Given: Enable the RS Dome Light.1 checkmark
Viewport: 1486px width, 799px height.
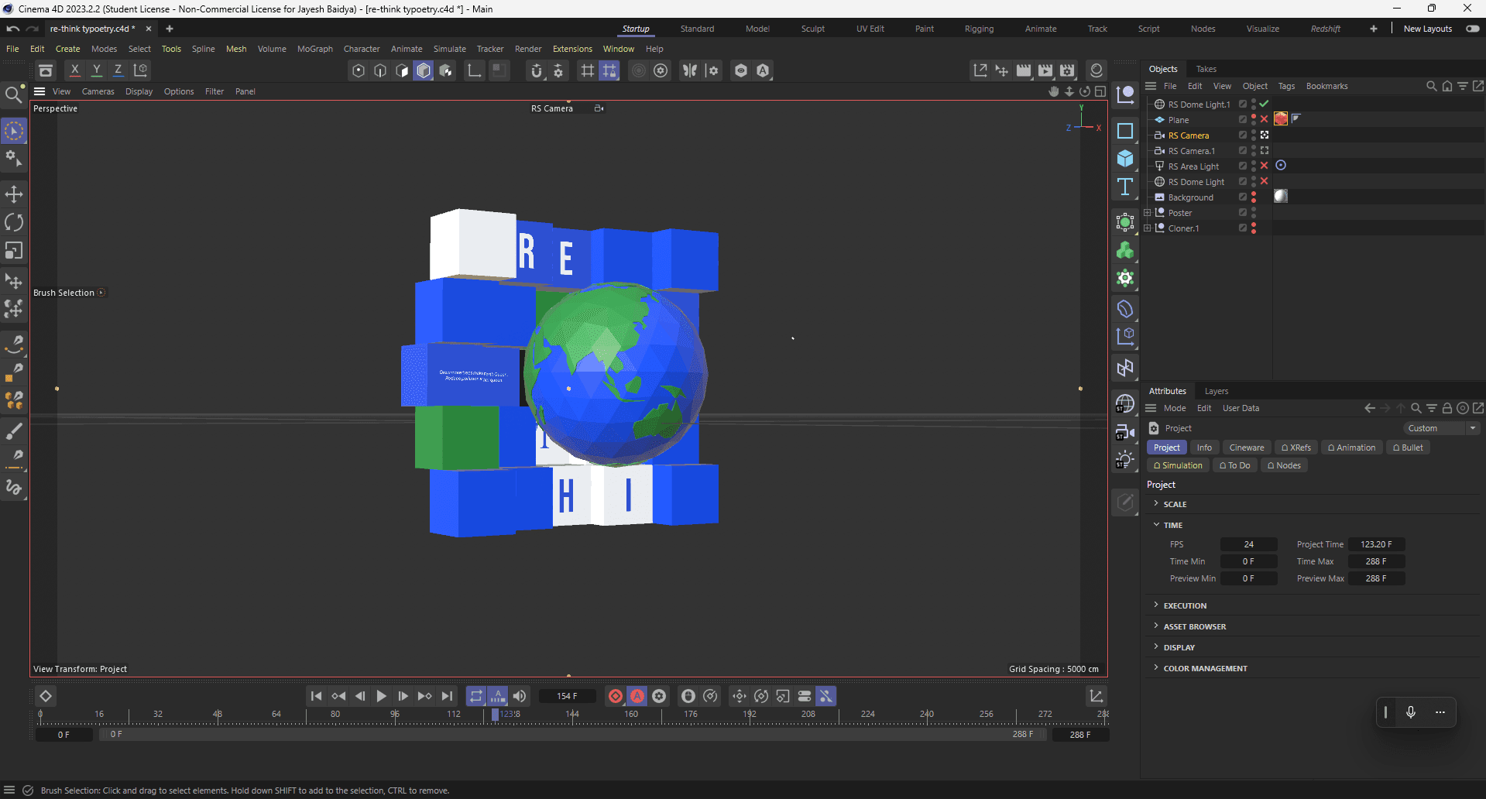Looking at the screenshot, I should (1265, 104).
